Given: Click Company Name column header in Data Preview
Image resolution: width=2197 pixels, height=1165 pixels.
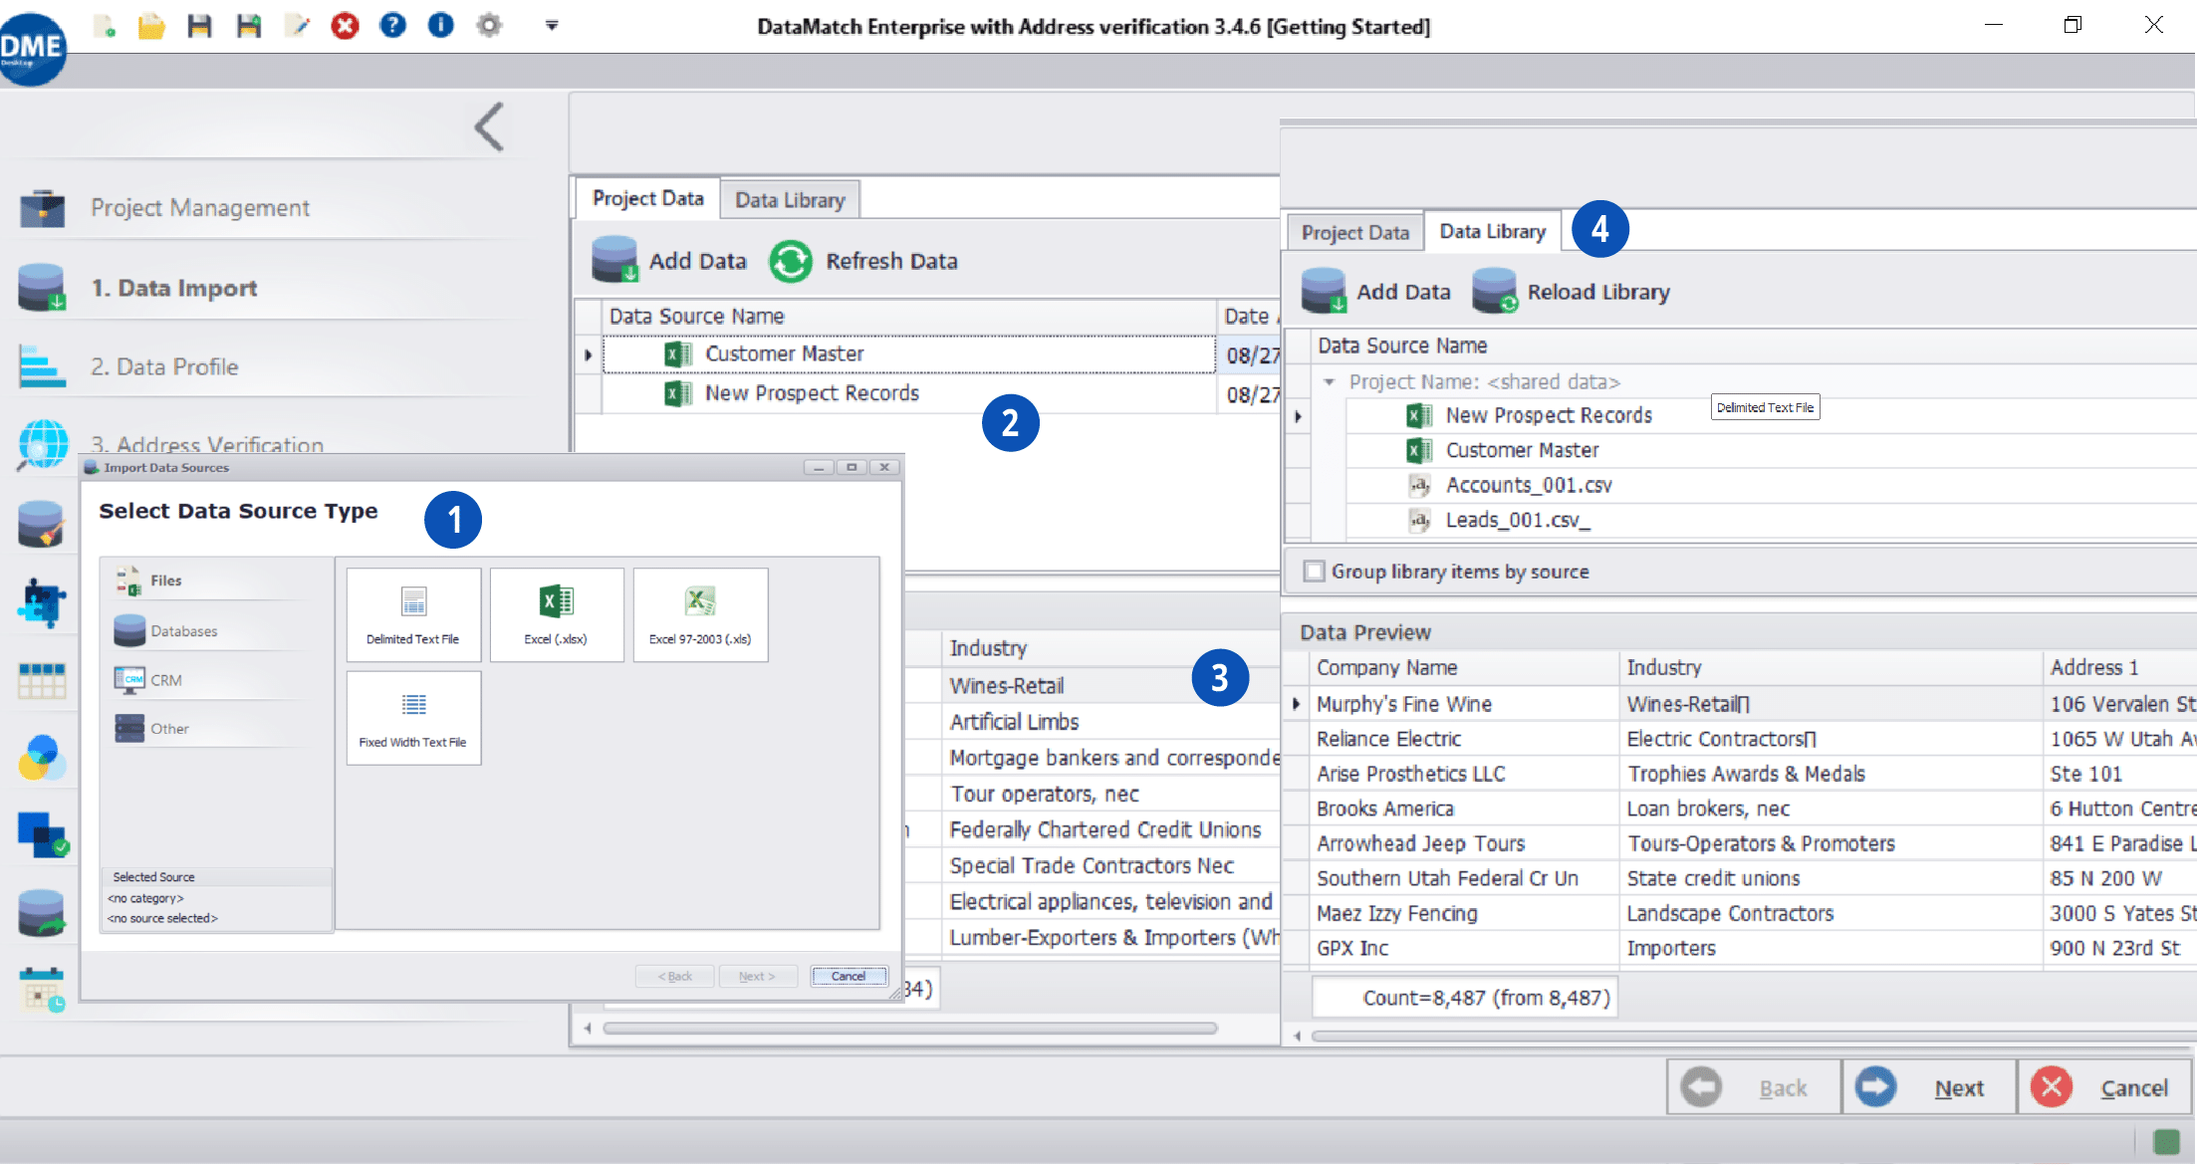Looking at the screenshot, I should (1464, 668).
